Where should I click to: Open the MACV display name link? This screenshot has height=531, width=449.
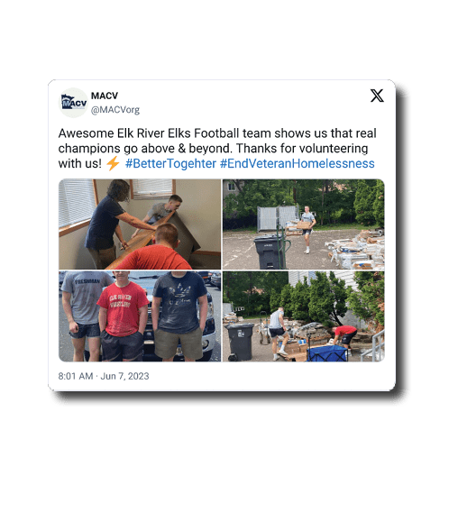(x=105, y=96)
